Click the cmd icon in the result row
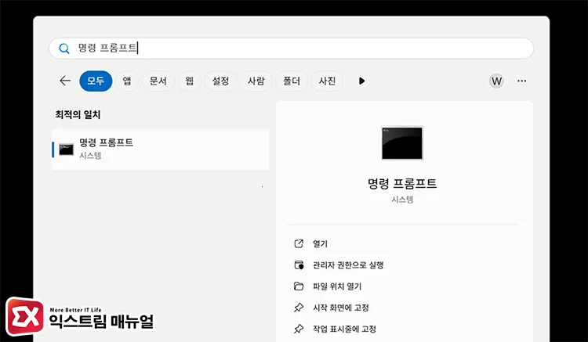Image resolution: width=588 pixels, height=342 pixels. 67,149
